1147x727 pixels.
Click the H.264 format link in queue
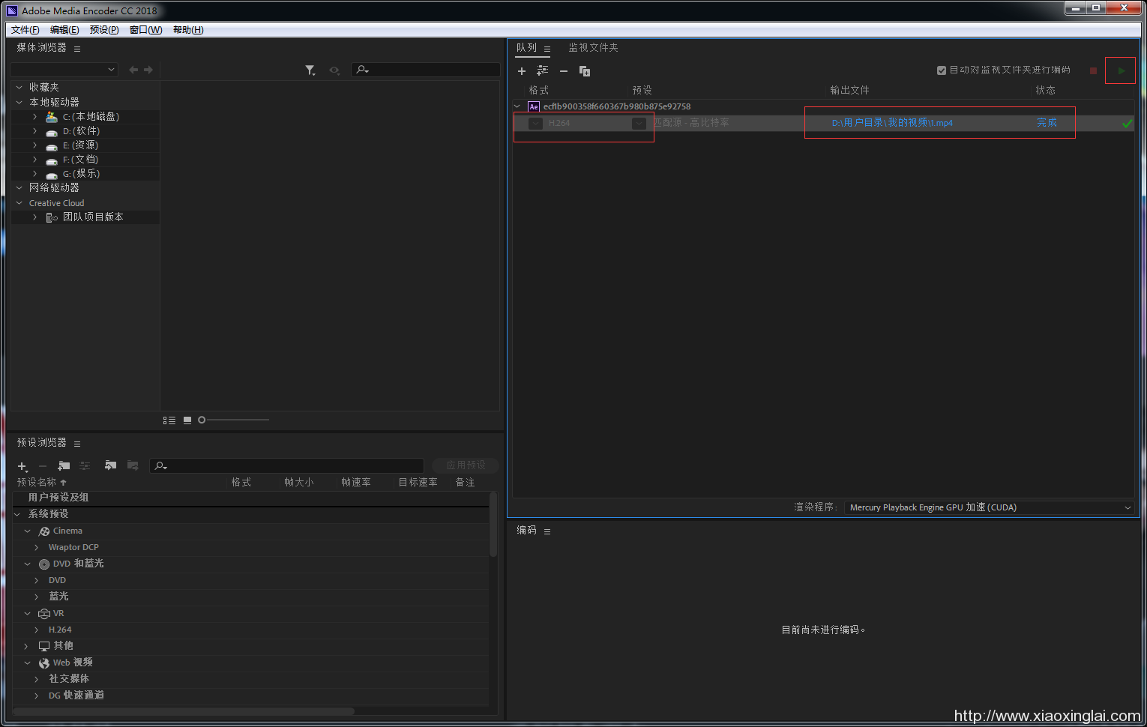click(559, 124)
